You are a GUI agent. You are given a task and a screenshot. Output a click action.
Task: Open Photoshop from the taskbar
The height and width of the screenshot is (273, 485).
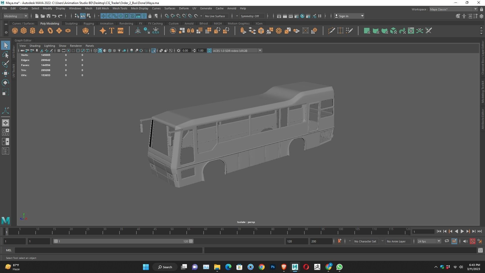coord(273,267)
